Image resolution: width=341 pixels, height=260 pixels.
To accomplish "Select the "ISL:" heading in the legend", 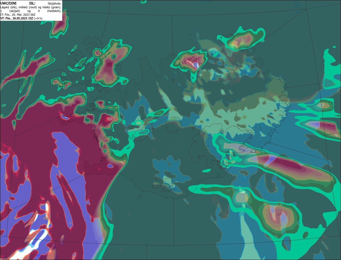I will click(32, 3).
